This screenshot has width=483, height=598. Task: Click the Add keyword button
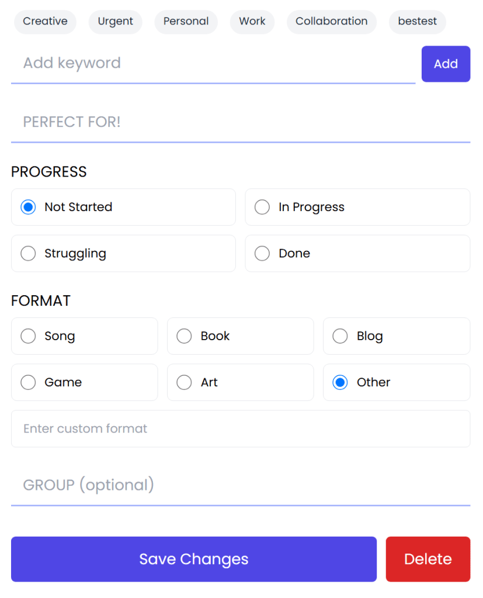(446, 64)
